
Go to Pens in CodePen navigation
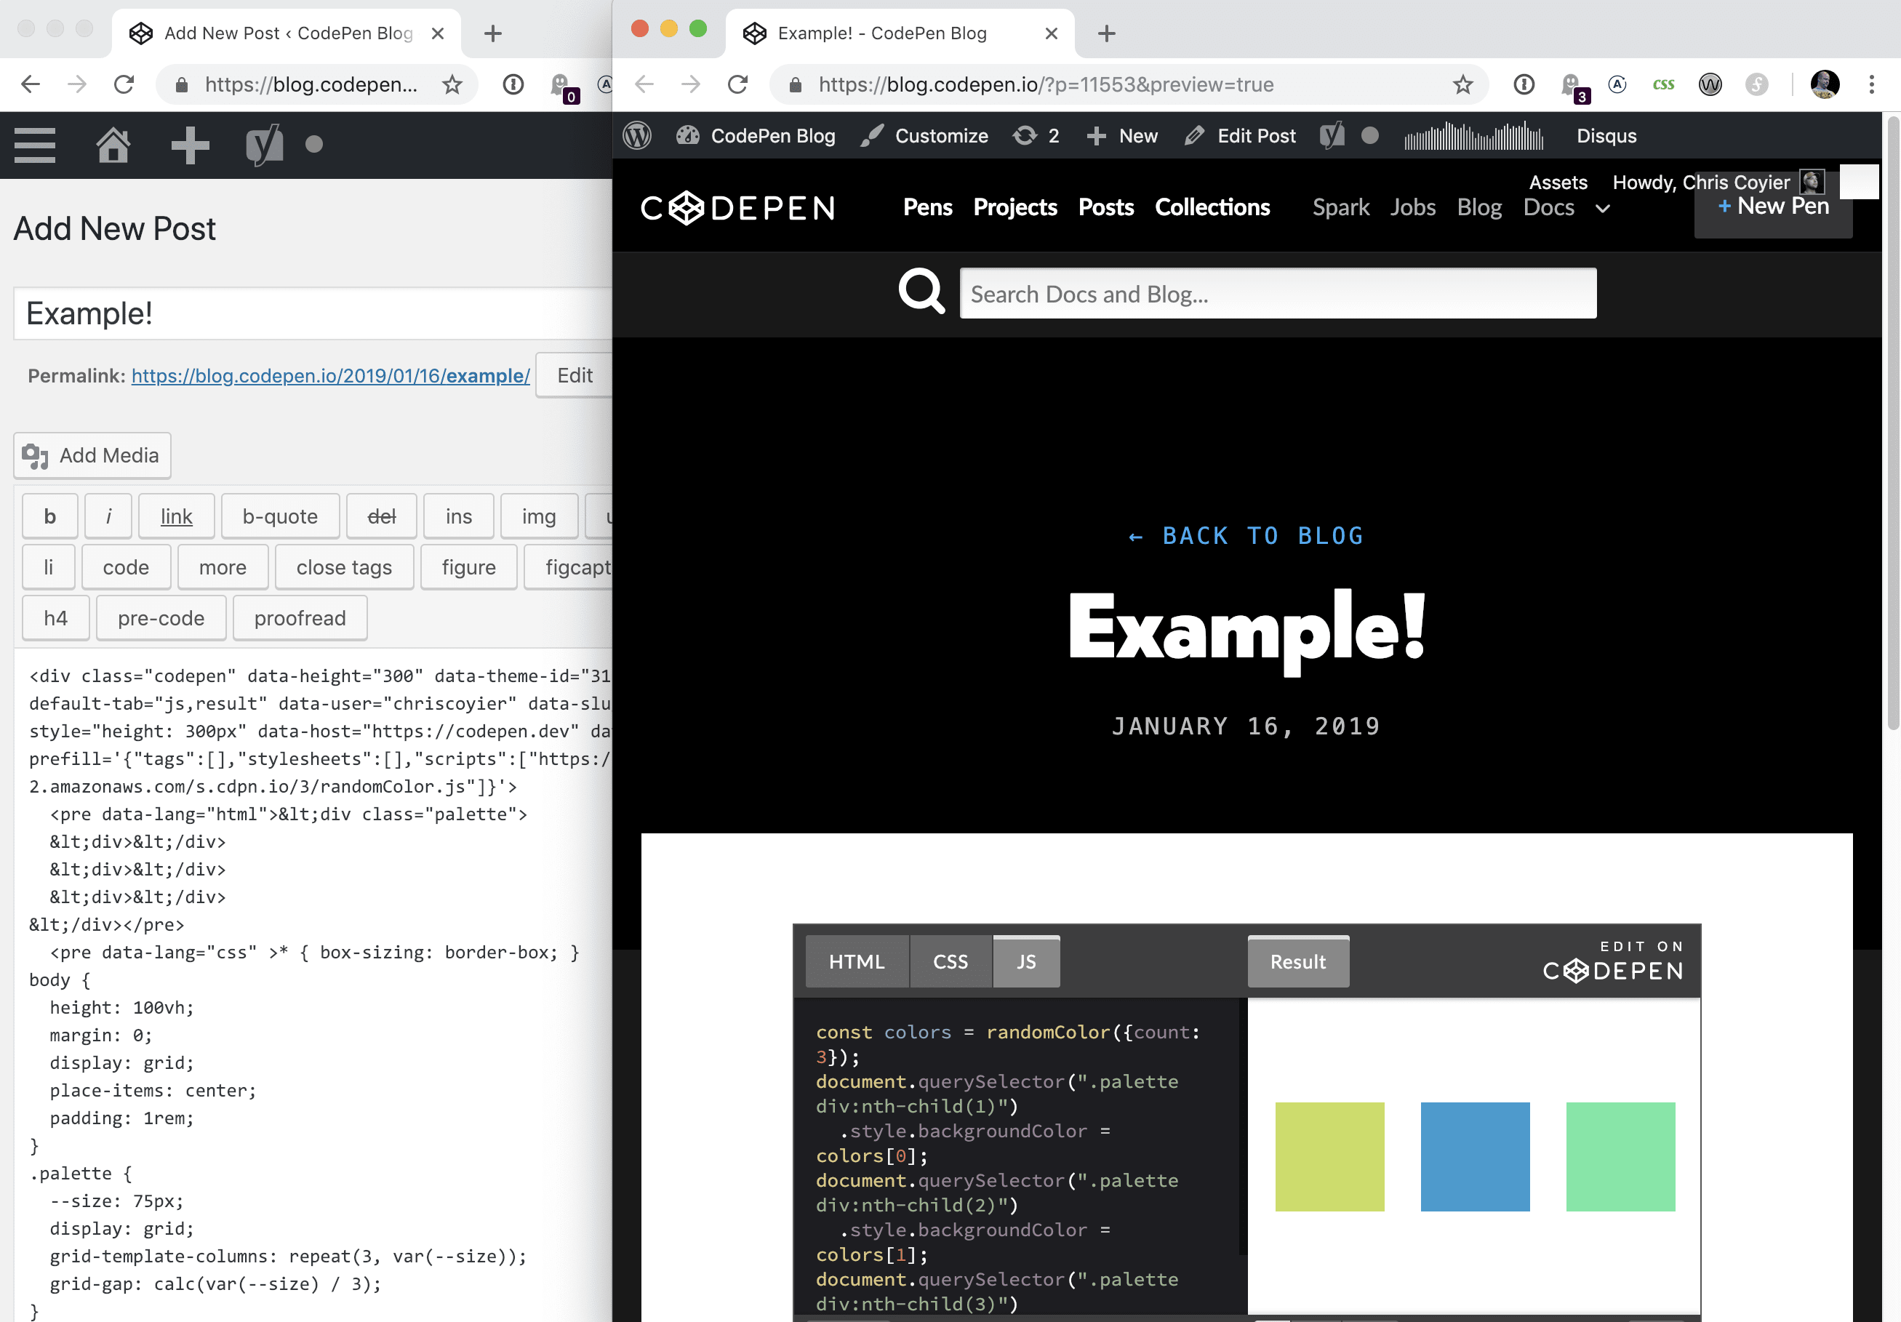coord(927,207)
